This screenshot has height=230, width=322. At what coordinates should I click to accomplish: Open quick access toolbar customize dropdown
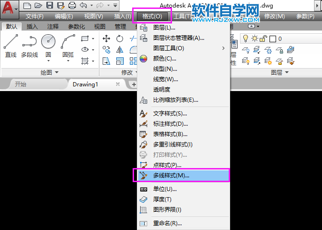(115, 5)
